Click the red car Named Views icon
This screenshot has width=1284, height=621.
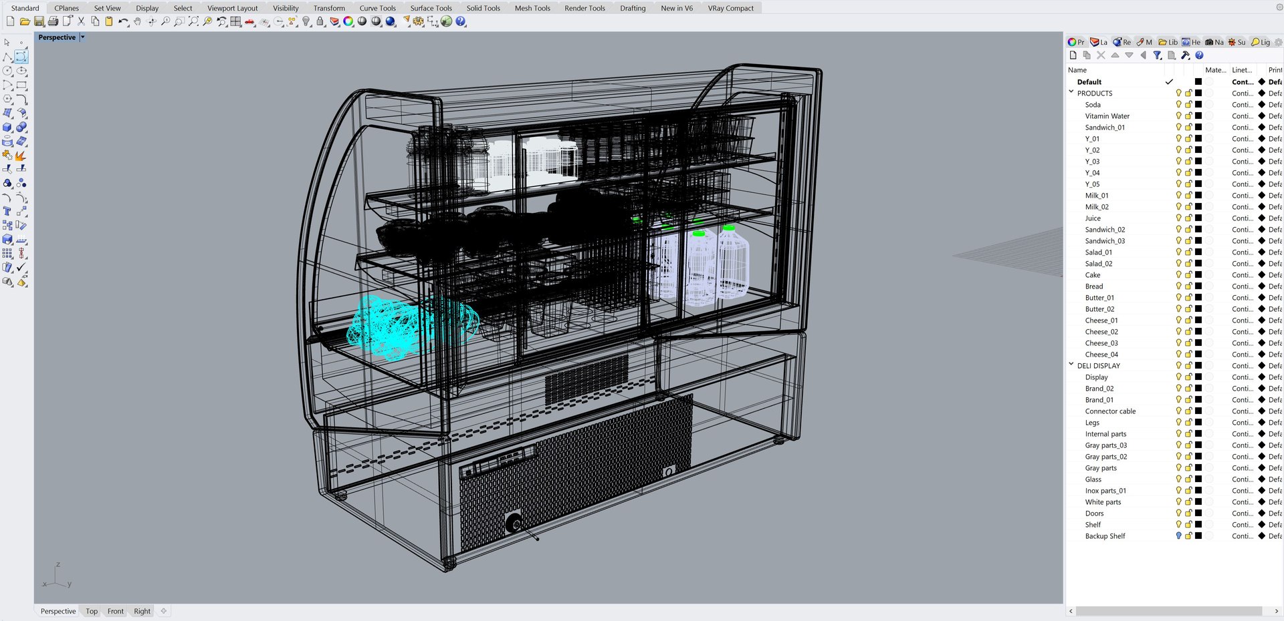coord(249,21)
